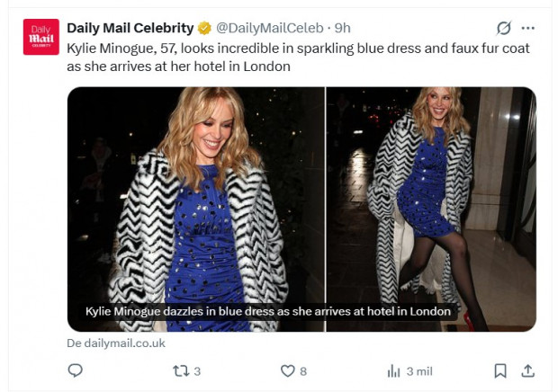Bookmark this Kylie Minogue post
Image resolution: width=558 pixels, height=392 pixels.
pyautogui.click(x=500, y=370)
